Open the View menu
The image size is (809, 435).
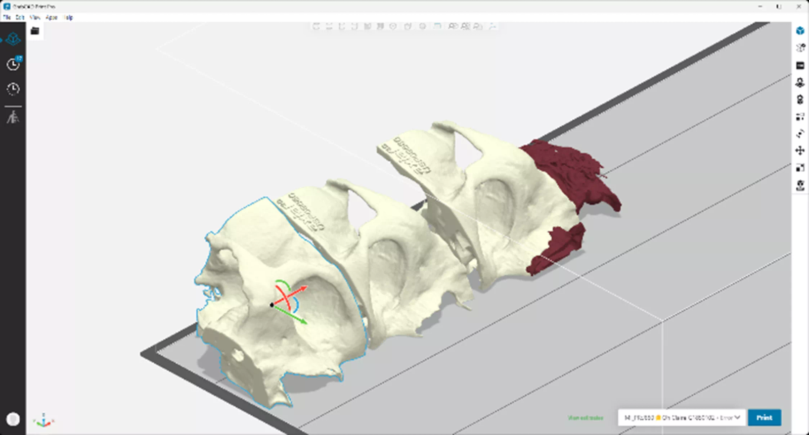(35, 17)
